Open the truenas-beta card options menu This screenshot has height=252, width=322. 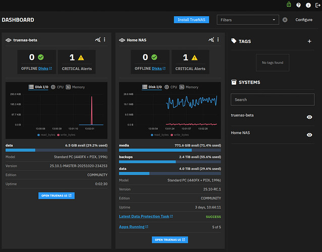(x=104, y=39)
